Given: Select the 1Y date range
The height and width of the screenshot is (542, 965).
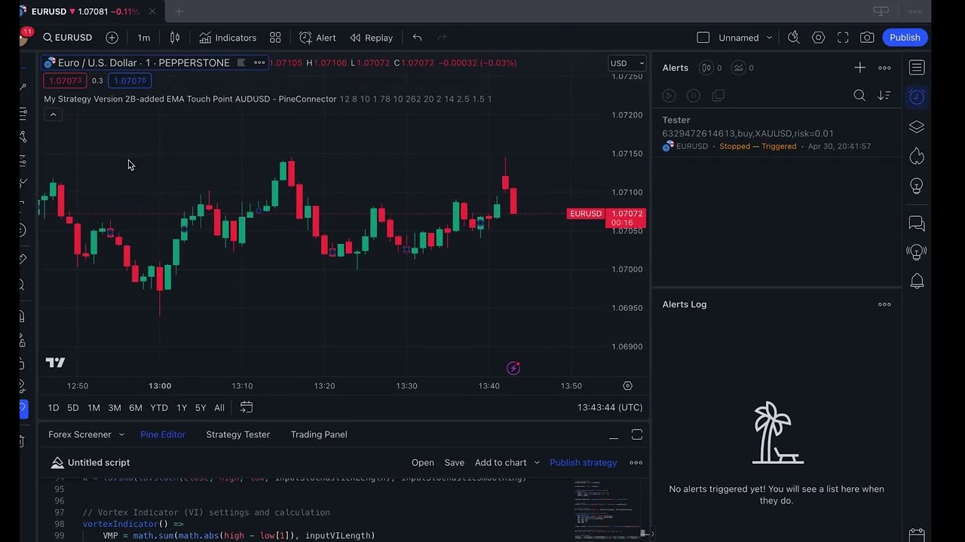Looking at the screenshot, I should coord(182,407).
